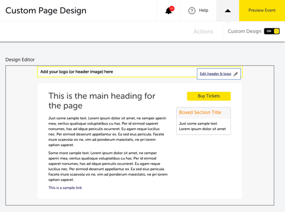This screenshot has width=285, height=212.
Task: Click Edit header & logo link
Action: point(215,74)
